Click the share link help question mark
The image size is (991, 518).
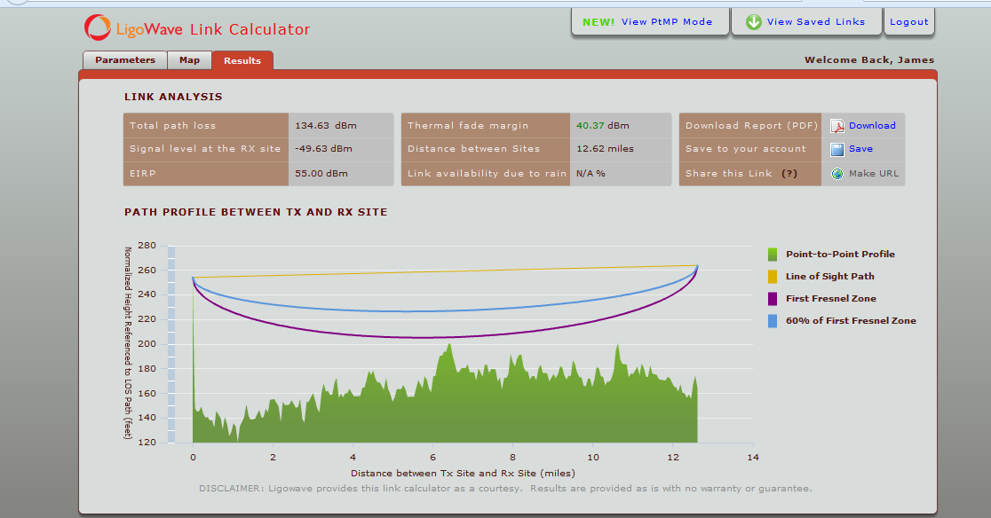789,174
